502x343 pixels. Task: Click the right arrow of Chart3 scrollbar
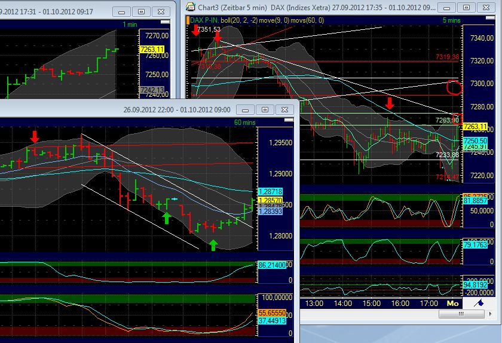tap(490, 314)
